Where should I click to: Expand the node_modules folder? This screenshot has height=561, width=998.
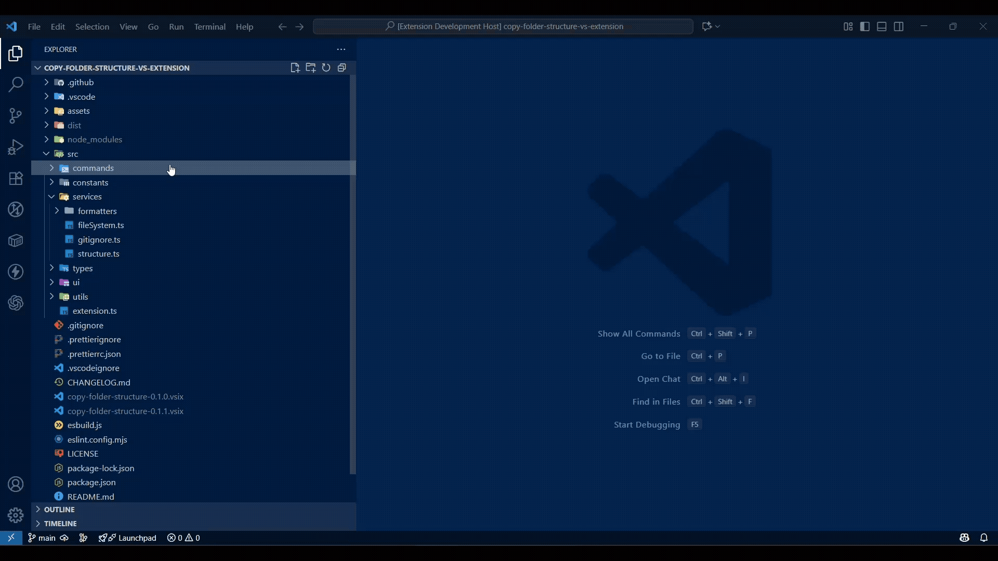point(194,140)
